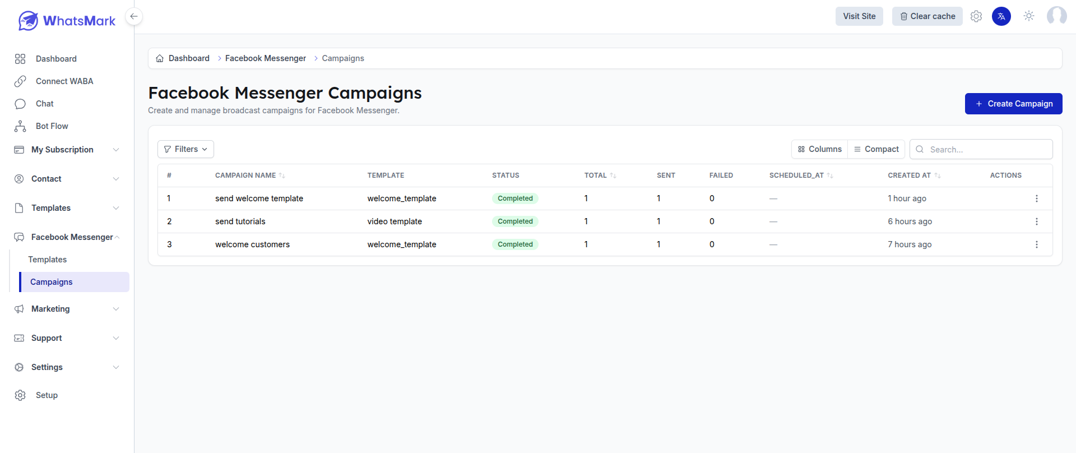Open actions menu for send welcome template

1037,198
